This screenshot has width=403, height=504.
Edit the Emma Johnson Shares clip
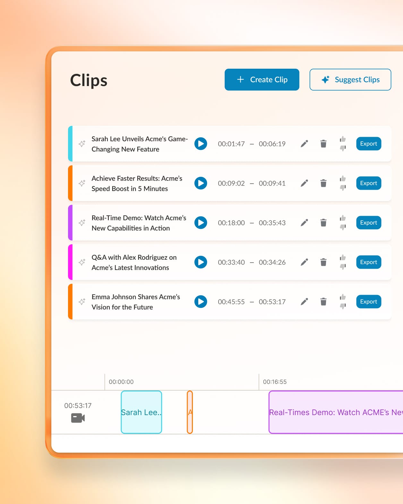(304, 302)
